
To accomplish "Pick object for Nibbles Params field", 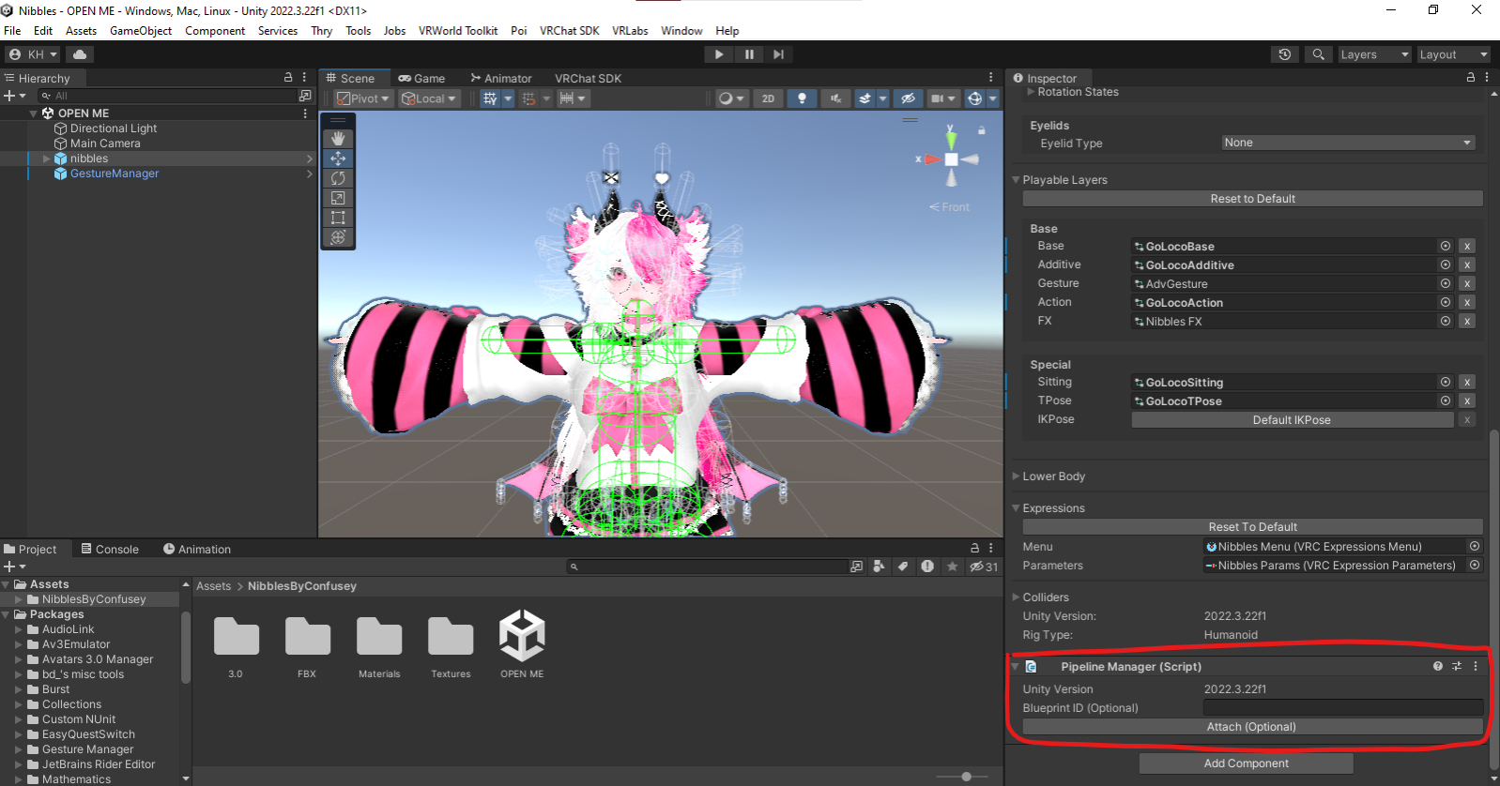I will (1475, 565).
